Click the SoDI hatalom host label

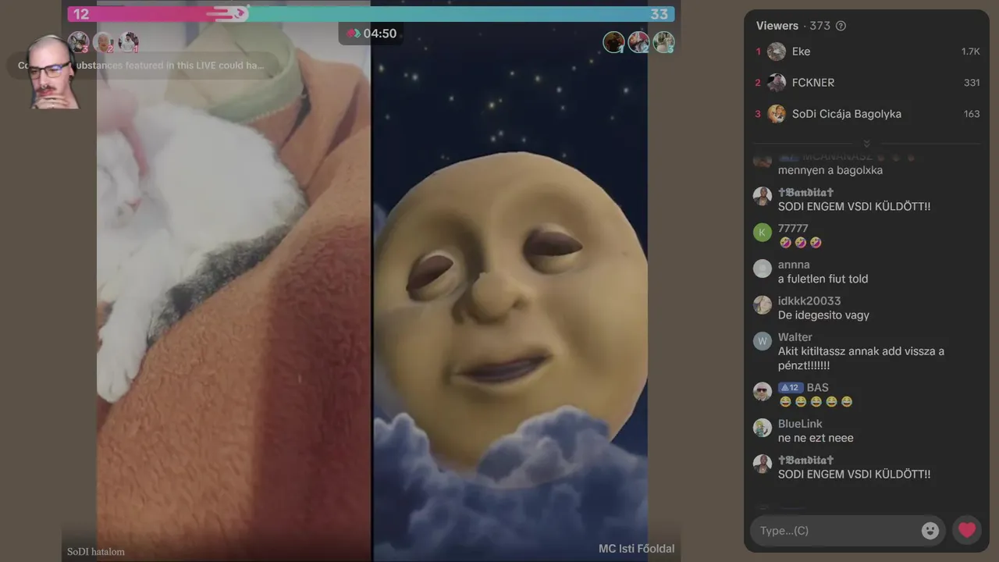tap(96, 552)
